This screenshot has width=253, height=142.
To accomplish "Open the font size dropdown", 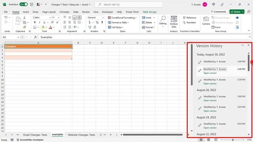I will (x=58, y=17).
